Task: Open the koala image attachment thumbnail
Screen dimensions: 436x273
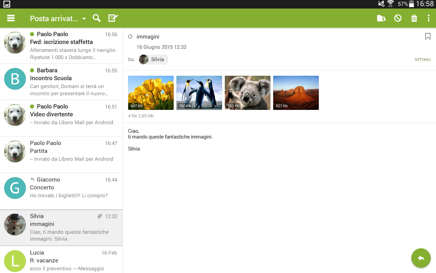Action: (x=247, y=92)
